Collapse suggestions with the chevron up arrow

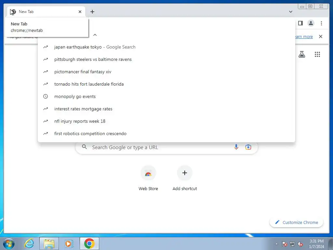click(95, 35)
